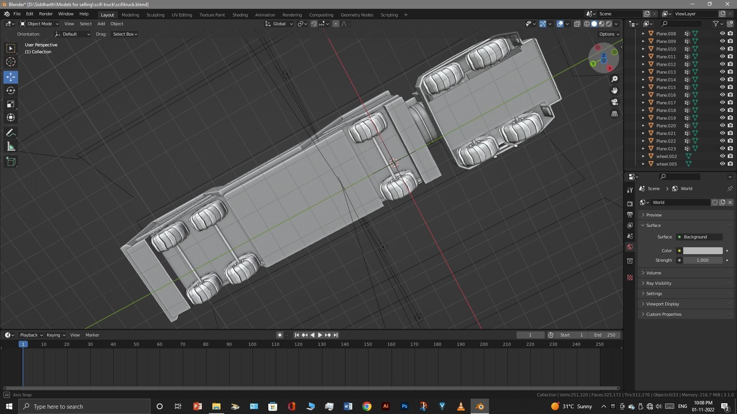737x414 pixels.
Task: Choose the Measure tool
Action: pos(11,147)
